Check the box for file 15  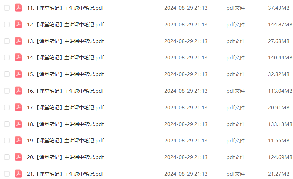point(7,74)
